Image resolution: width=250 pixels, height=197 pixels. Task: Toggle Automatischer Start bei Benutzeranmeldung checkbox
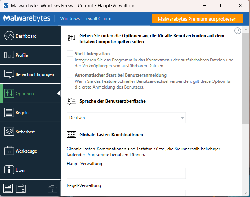point(70,75)
